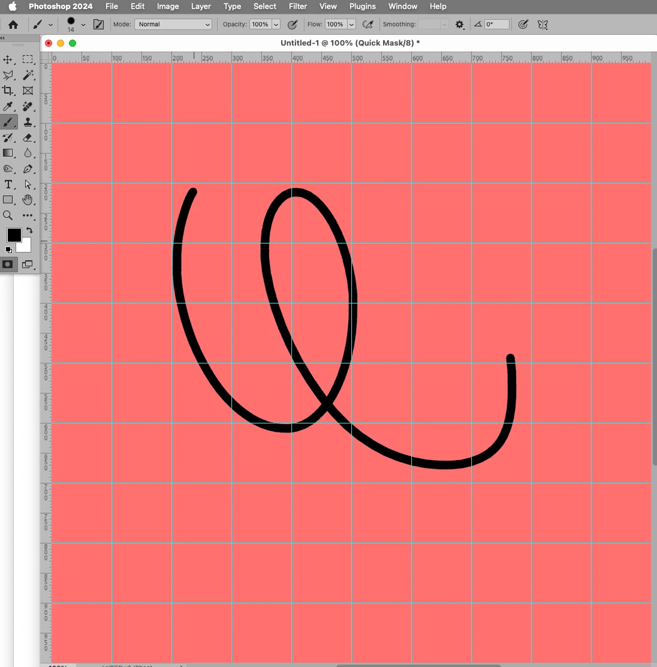657x667 pixels.
Task: Select the Horizontal Type tool
Action: coord(8,184)
